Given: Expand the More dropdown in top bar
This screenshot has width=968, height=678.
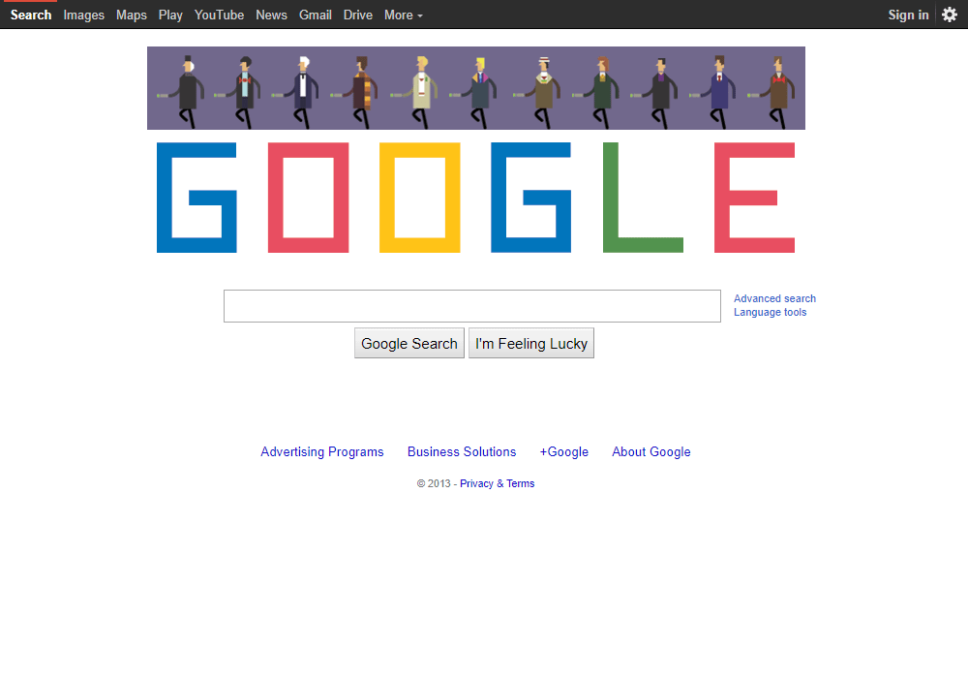Looking at the screenshot, I should click(403, 15).
